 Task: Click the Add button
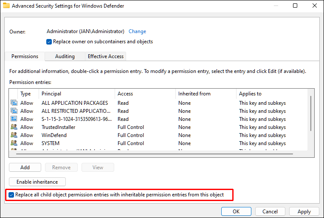click(x=25, y=168)
